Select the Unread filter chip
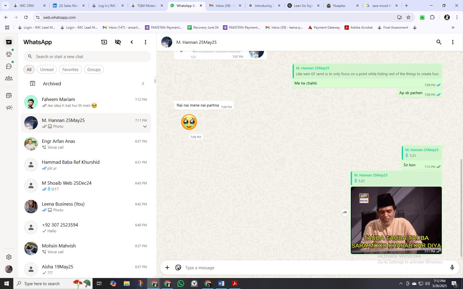This screenshot has width=463, height=289. tap(47, 69)
